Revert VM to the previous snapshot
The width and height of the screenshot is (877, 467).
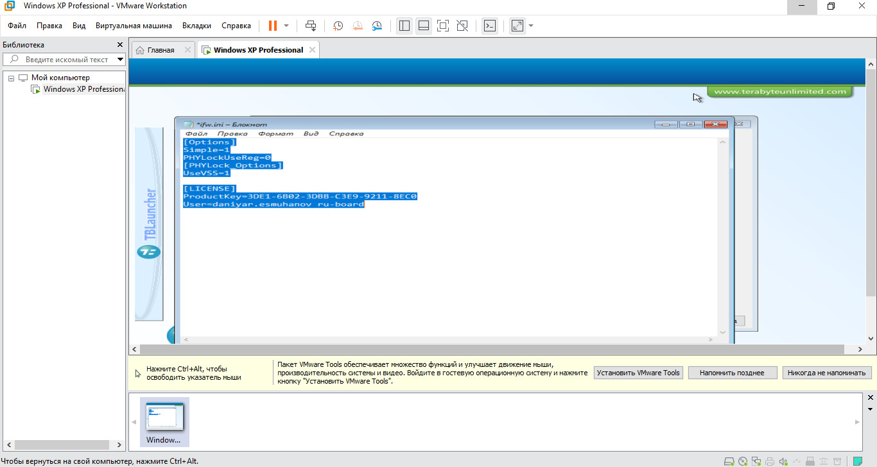(x=358, y=26)
